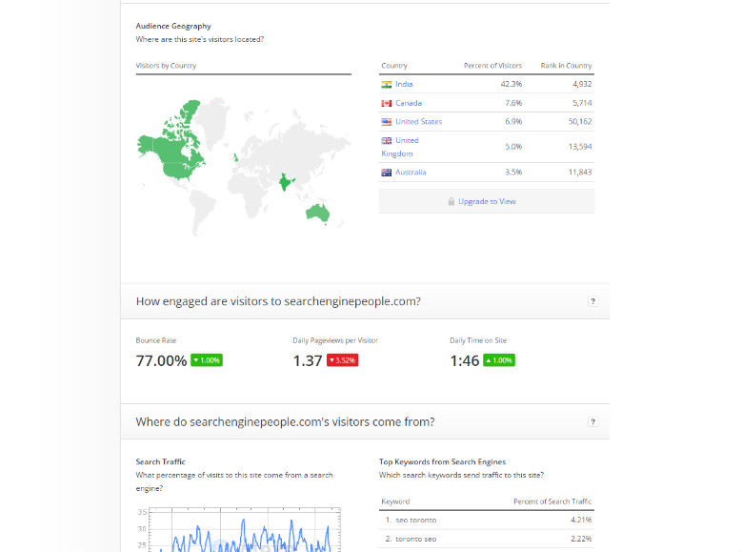Screen dimensions: 742x552
Task: Click the Canada flag icon
Action: click(386, 103)
